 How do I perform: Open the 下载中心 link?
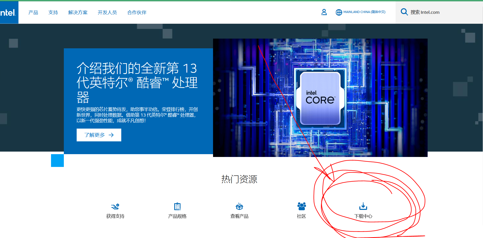click(363, 216)
